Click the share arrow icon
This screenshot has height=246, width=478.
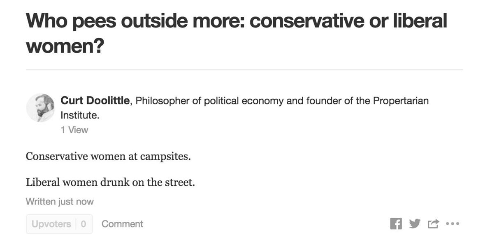[x=433, y=224]
